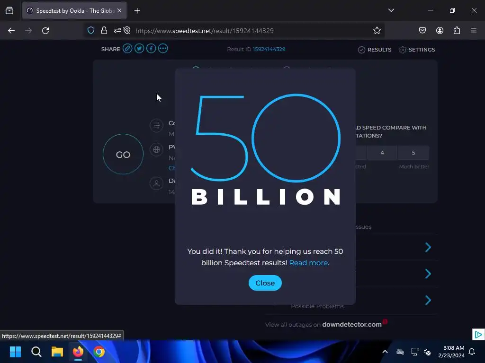485x363 pixels.
Task: Switch to Firefox taskbar icon
Action: click(x=78, y=352)
